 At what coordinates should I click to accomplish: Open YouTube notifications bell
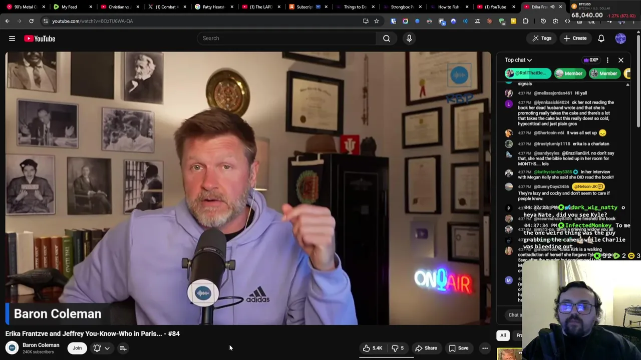[601, 38]
